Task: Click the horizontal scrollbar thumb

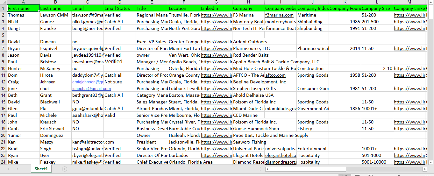Action: click(x=308, y=169)
